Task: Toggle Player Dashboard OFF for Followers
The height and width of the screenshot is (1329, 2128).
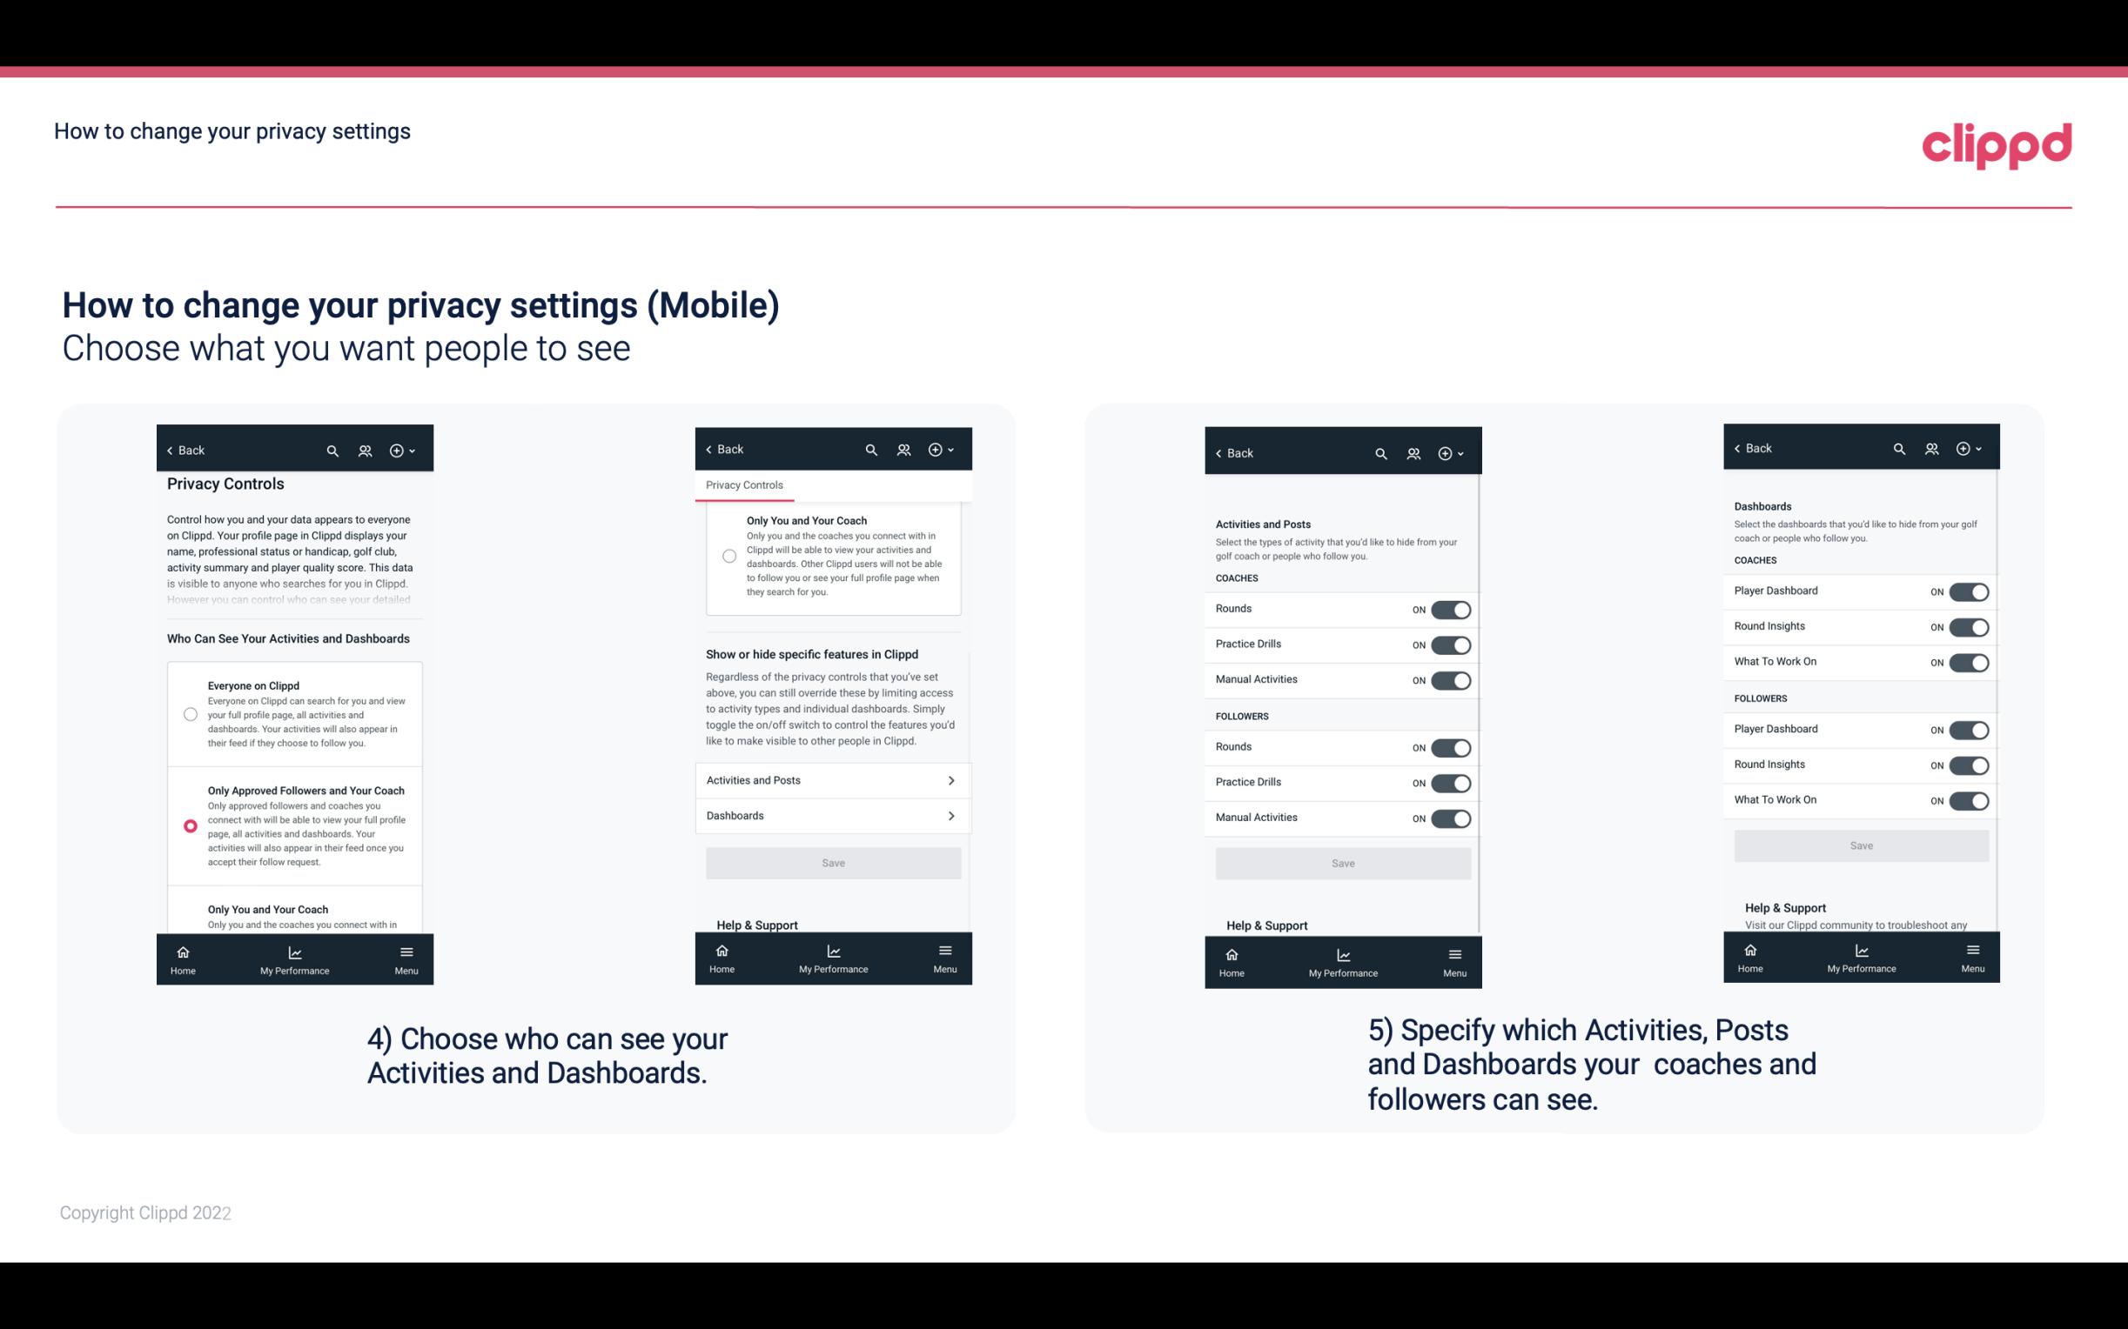Action: [1969, 729]
